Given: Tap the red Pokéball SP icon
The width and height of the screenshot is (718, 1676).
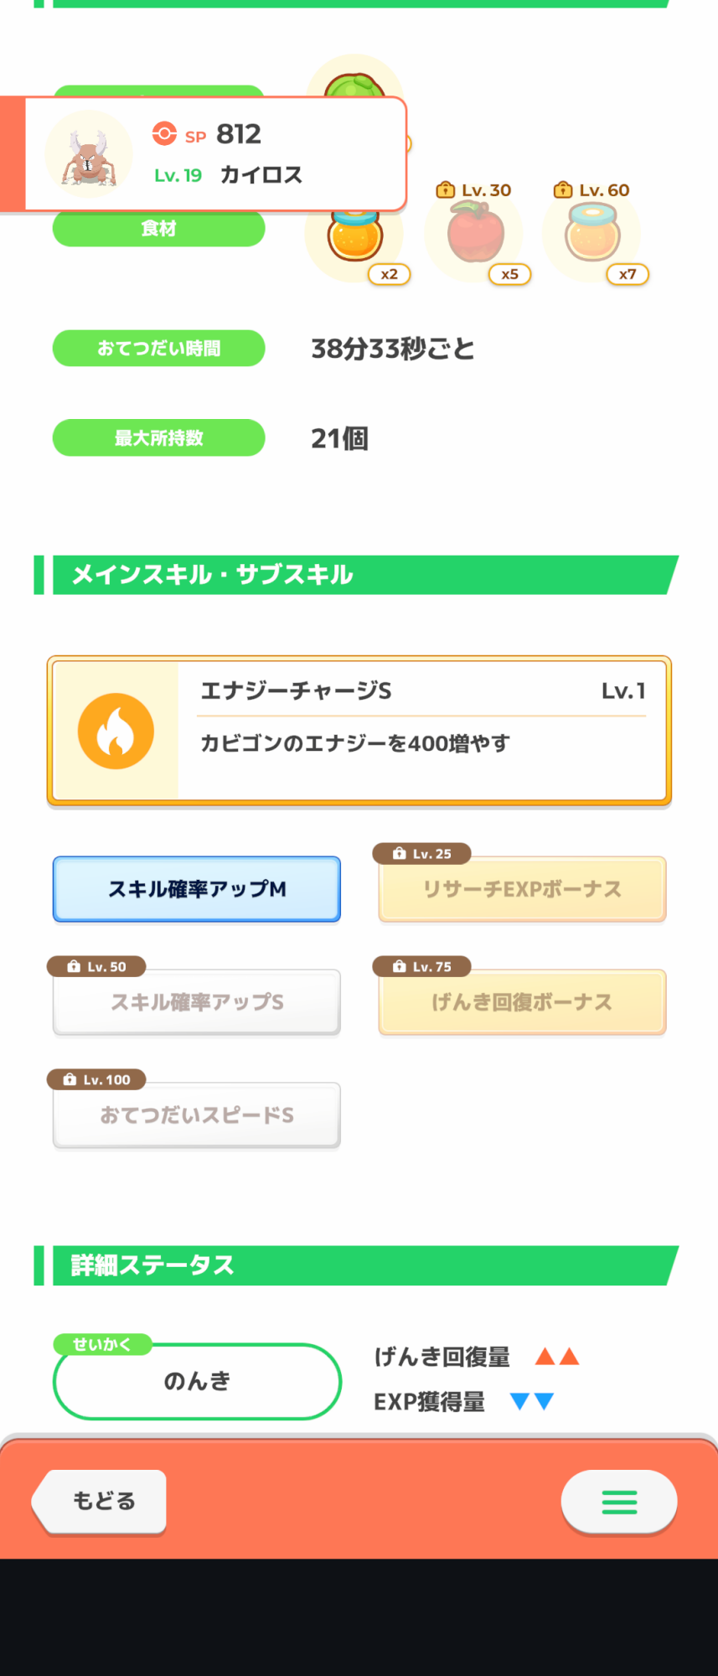Looking at the screenshot, I should click(164, 134).
